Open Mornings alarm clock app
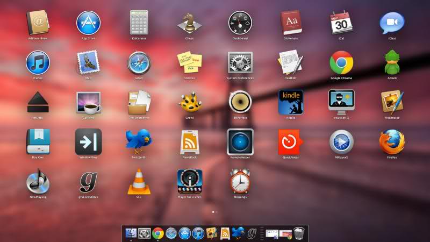This screenshot has height=242, width=430. 240,181
